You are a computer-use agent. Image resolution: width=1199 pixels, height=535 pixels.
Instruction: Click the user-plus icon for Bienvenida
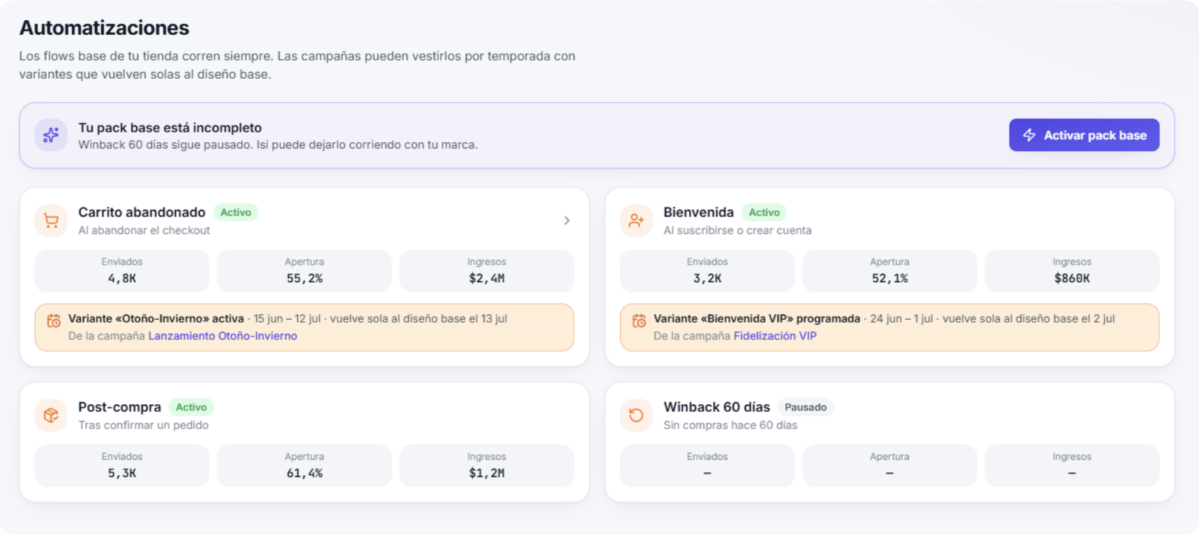[636, 221]
